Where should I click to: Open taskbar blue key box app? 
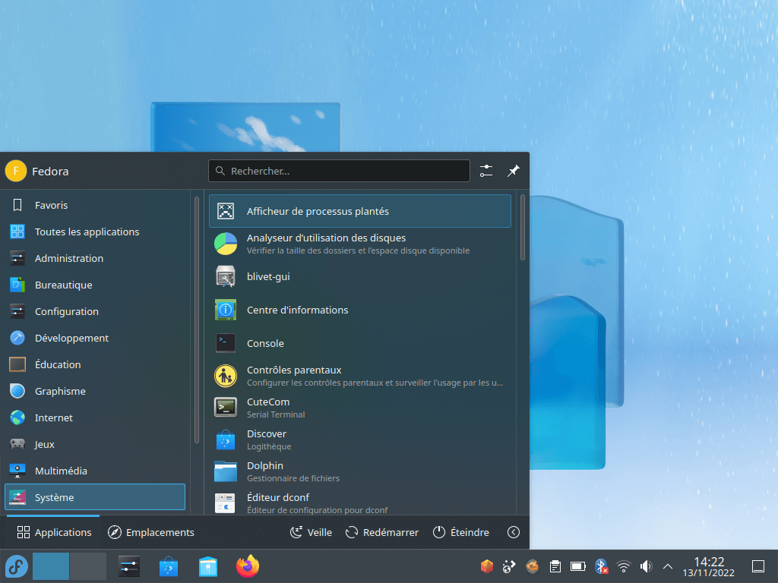click(x=208, y=566)
